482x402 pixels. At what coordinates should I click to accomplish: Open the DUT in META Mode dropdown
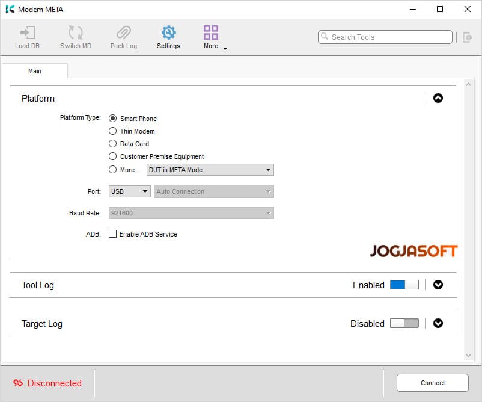(x=210, y=170)
